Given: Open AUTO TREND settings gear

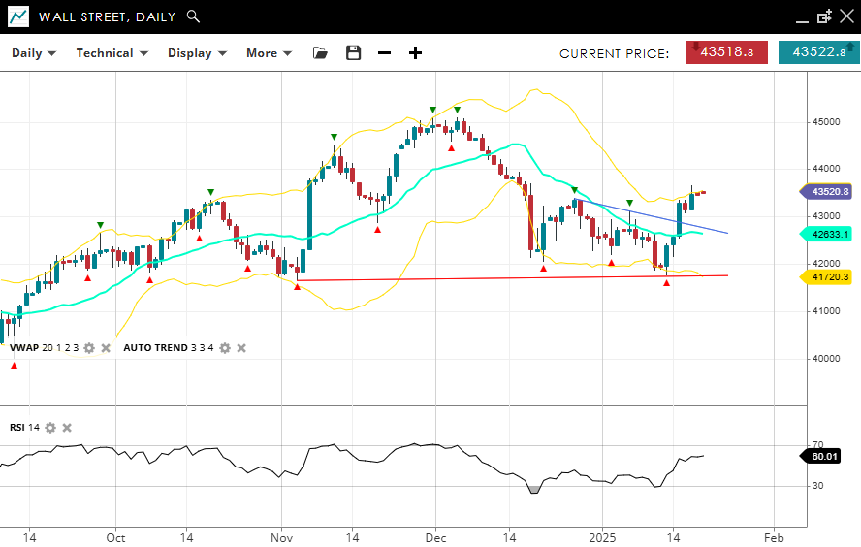Looking at the screenshot, I should coord(225,348).
